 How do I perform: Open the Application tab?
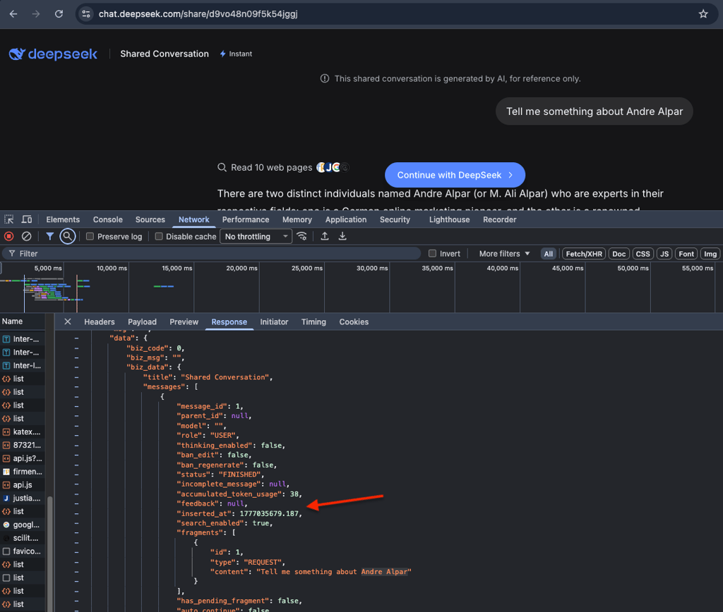coord(346,220)
